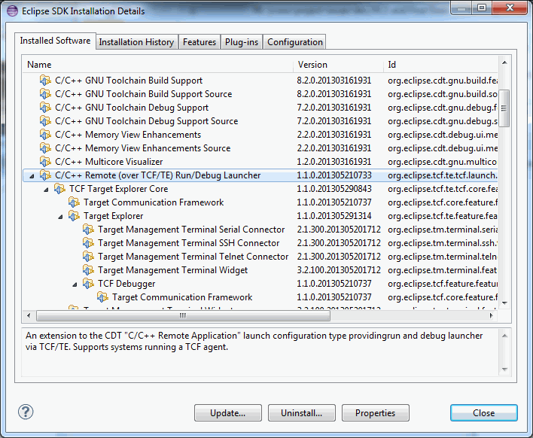Open the Installation History tab
Viewport: 533px width, 438px height.
[137, 42]
